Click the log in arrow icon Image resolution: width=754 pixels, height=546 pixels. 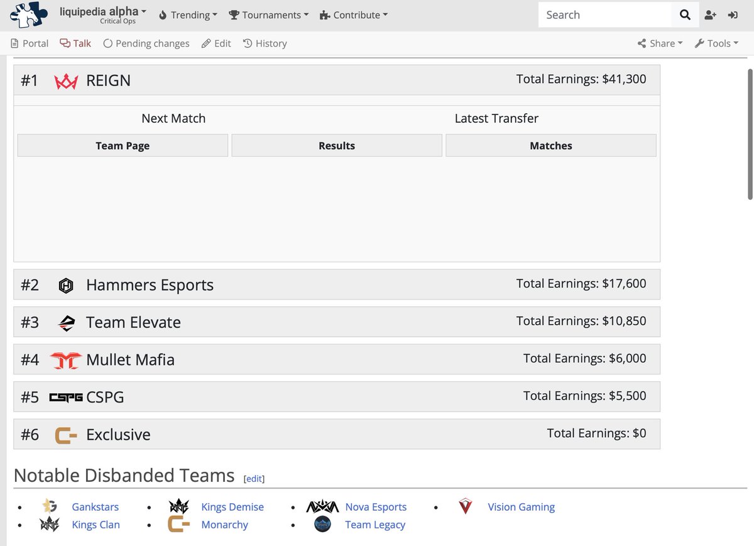point(733,15)
